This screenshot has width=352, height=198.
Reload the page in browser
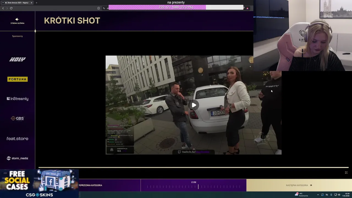[11, 8]
